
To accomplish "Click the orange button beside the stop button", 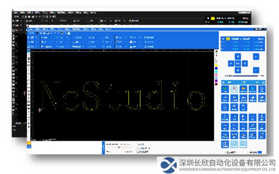I will coord(243,89).
